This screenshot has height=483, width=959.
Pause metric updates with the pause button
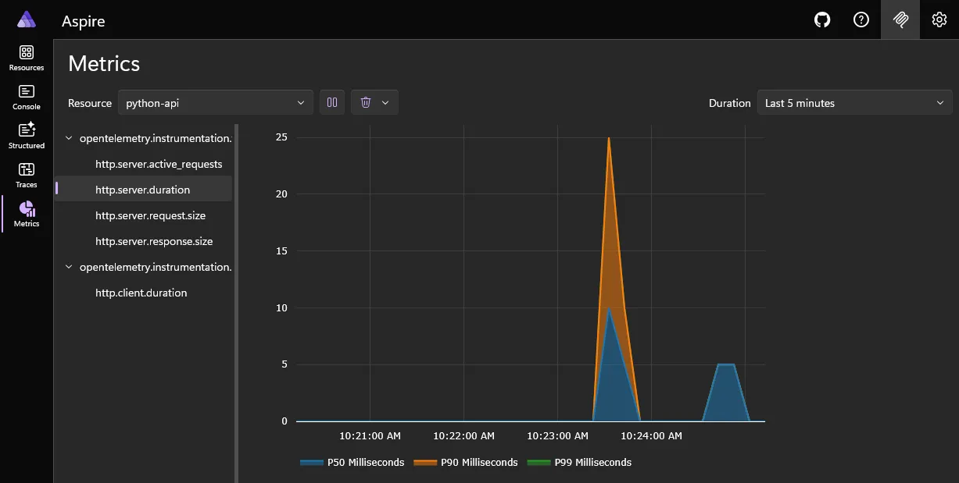[331, 101]
